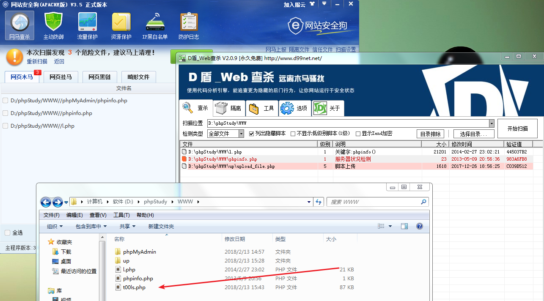Select the 隔离 tab in D盾
Image resolution: width=544 pixels, height=301 pixels.
[x=229, y=108]
